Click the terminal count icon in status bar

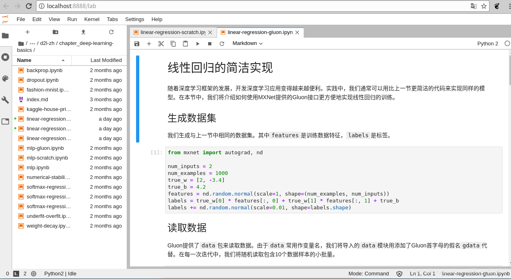click(16, 274)
